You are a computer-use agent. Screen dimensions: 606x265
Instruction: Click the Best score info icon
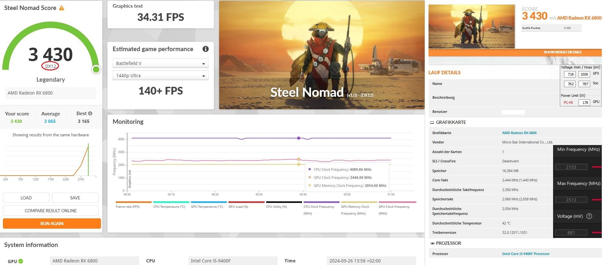[90, 113]
